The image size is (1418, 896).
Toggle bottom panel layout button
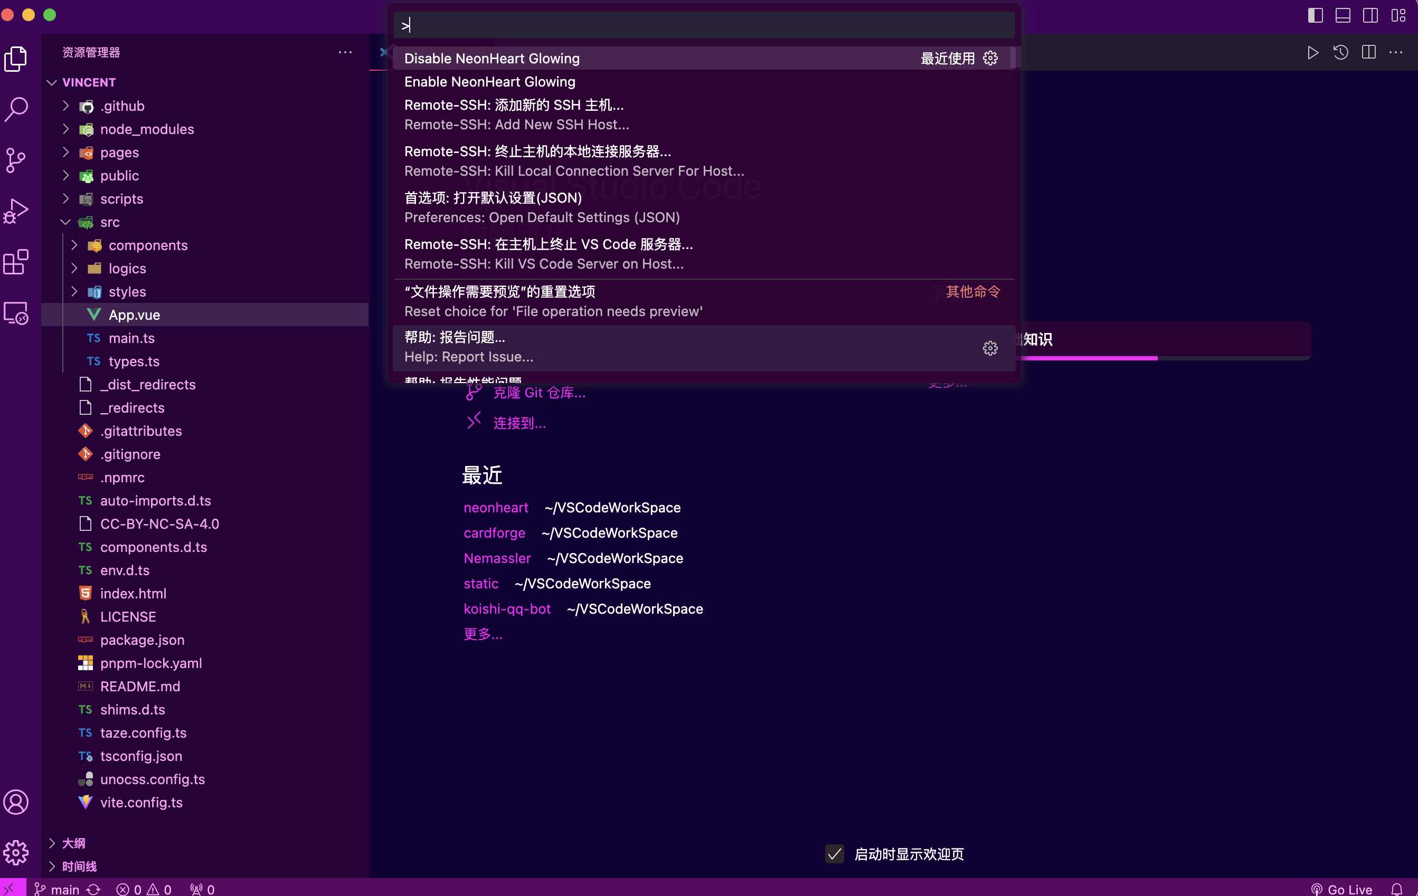point(1343,15)
